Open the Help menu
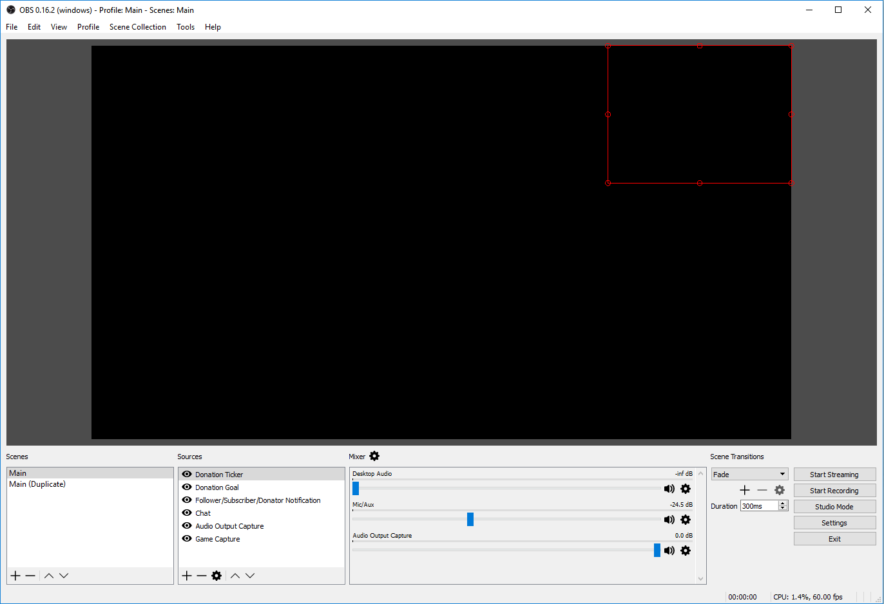The height and width of the screenshot is (604, 884). 213,27
